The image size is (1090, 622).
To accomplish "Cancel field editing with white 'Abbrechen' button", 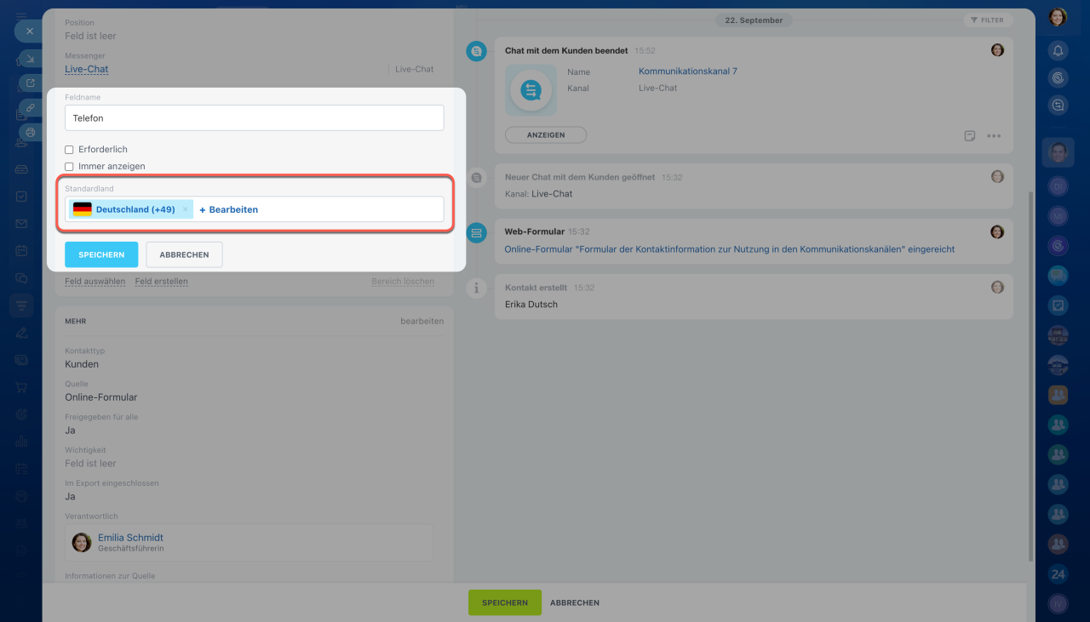I will pyautogui.click(x=184, y=254).
